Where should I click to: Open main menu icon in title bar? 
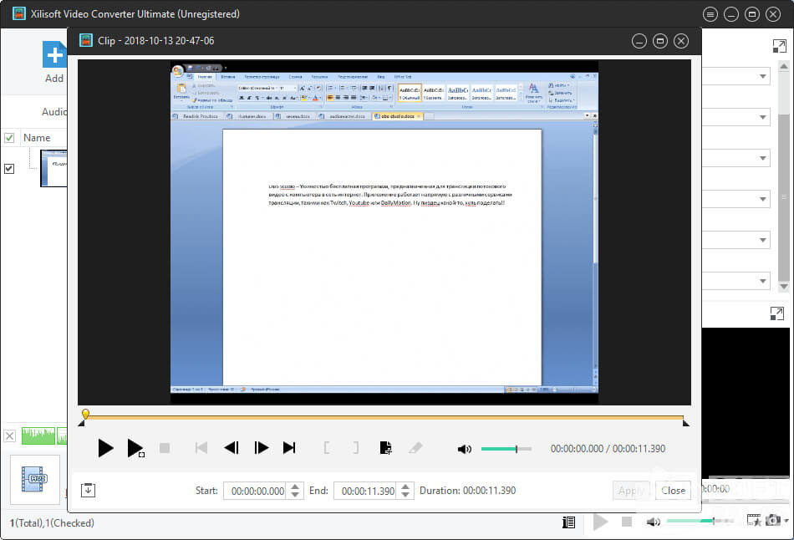(x=710, y=14)
